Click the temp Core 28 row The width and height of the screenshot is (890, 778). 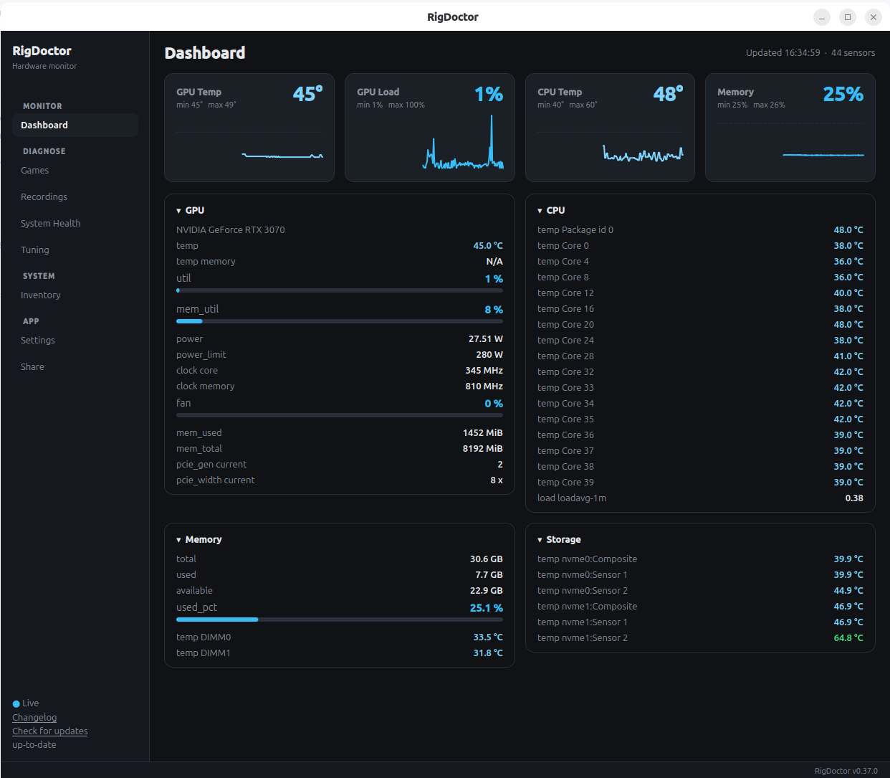click(x=700, y=356)
